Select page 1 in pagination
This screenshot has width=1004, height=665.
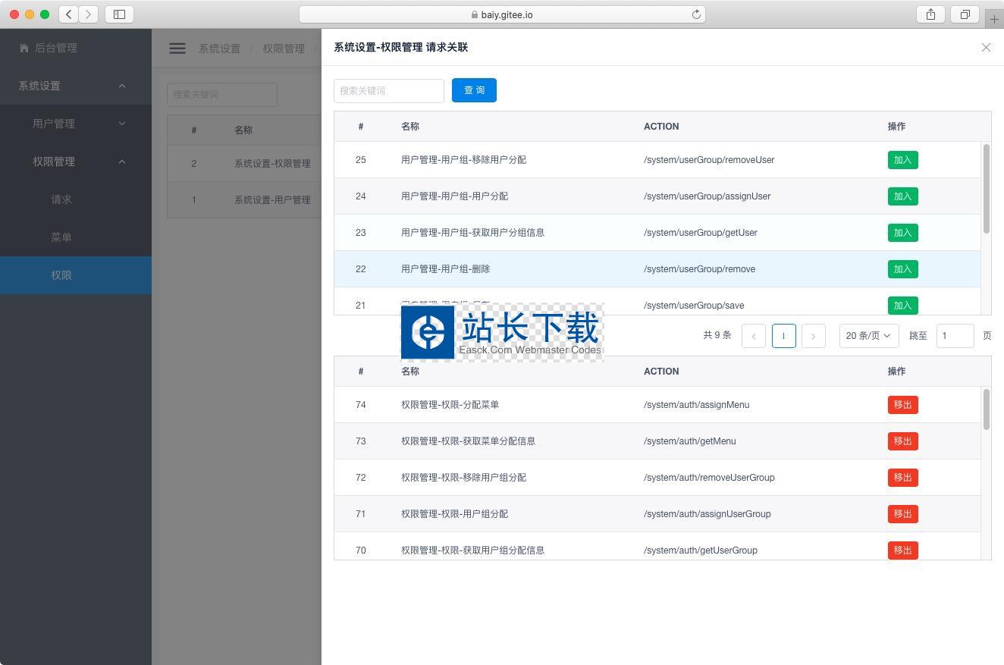click(784, 336)
